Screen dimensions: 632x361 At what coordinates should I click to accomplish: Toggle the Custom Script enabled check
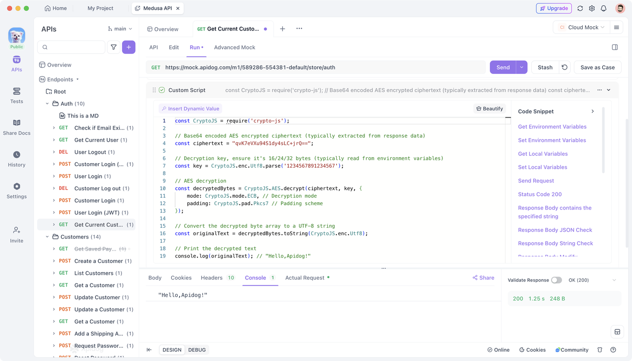coord(162,90)
